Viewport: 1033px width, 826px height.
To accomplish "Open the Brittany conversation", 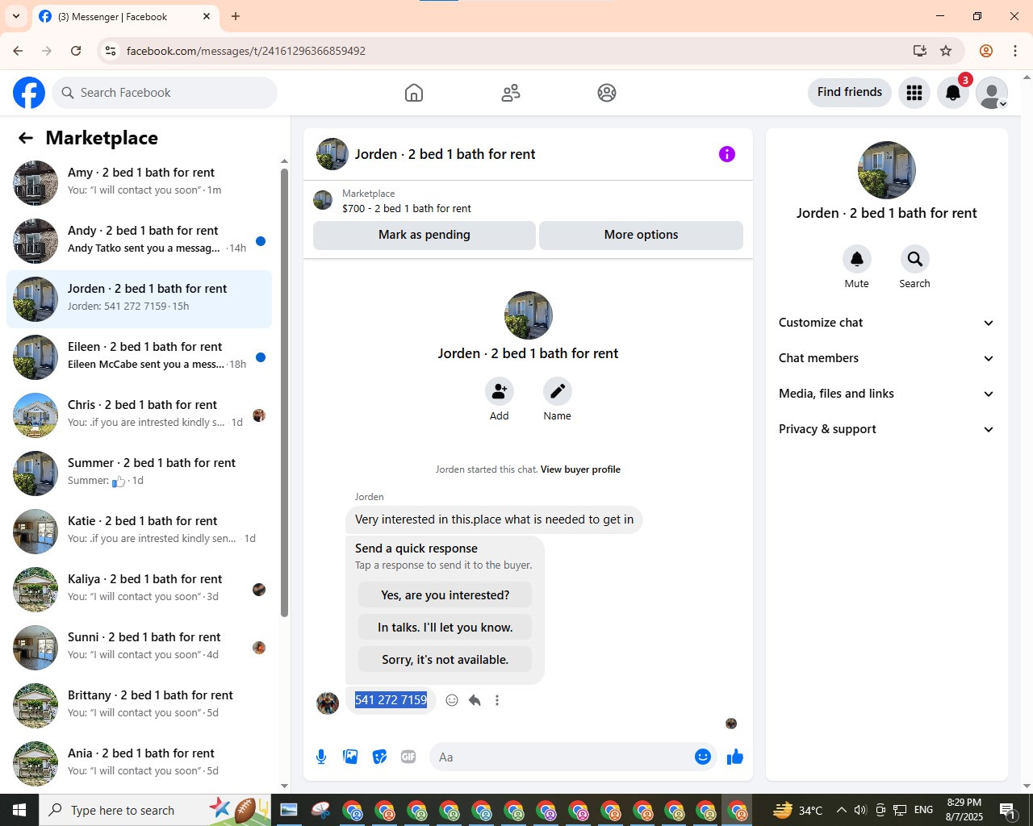I will (x=140, y=705).
